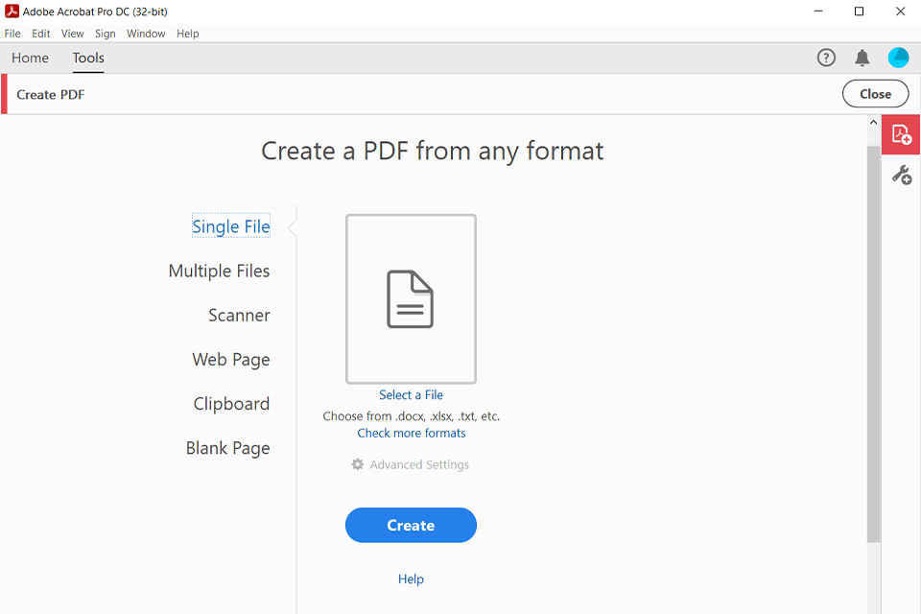Click the Create button

[411, 525]
